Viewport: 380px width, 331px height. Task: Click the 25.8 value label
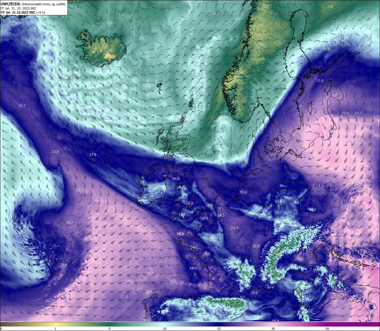click(63, 265)
